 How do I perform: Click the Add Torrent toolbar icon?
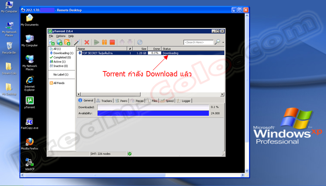(x=51, y=42)
